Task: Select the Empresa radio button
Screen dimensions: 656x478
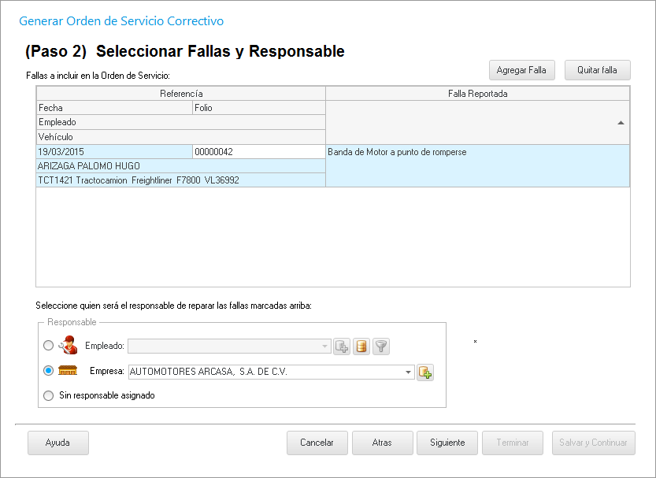Action: [49, 371]
